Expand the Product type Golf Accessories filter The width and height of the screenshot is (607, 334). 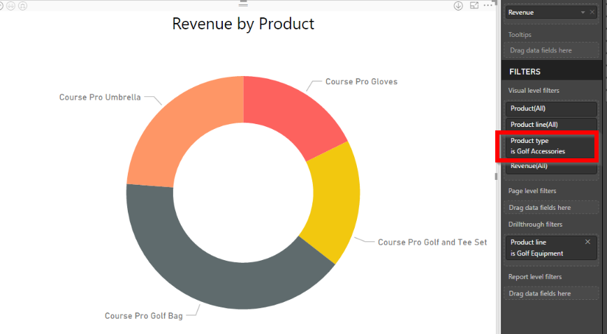(550, 146)
